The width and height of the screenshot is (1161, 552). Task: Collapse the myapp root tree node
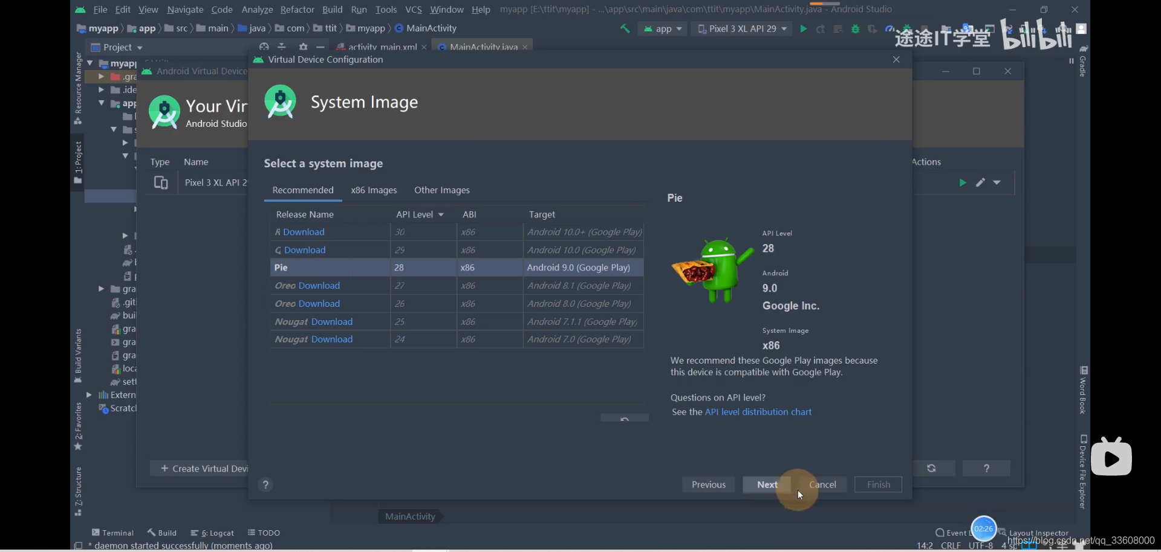[90, 63]
